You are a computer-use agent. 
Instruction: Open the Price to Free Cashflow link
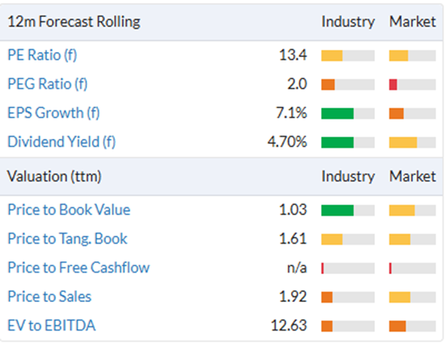click(x=78, y=268)
